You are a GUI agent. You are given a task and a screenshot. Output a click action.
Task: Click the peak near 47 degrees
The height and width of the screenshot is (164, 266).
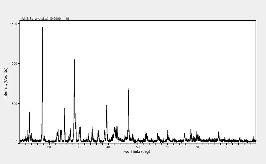(x=128, y=114)
